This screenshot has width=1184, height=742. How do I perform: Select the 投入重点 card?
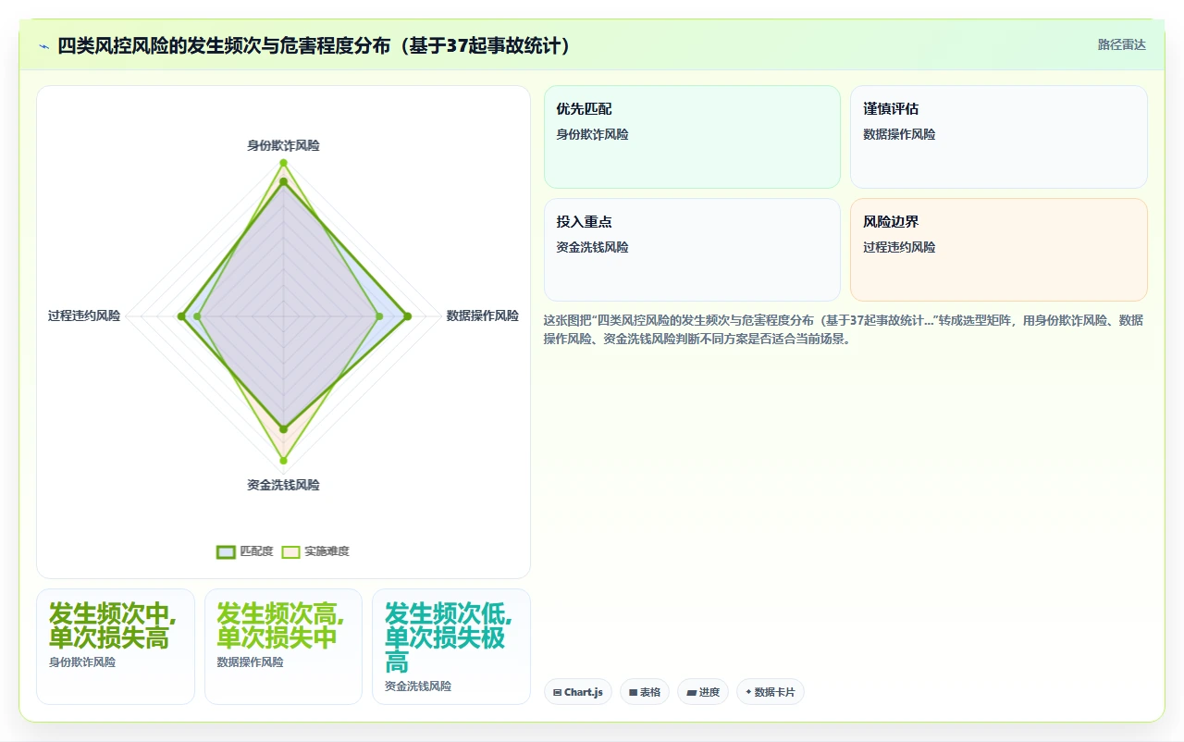pyautogui.click(x=692, y=250)
